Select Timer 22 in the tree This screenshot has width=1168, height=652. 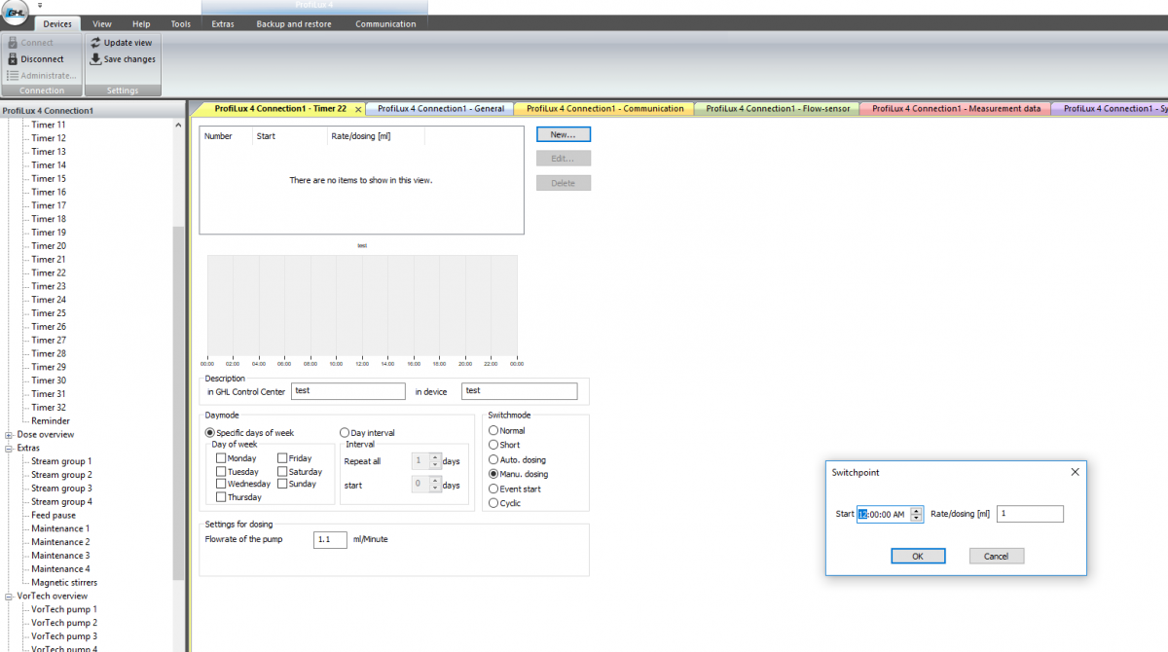(49, 272)
